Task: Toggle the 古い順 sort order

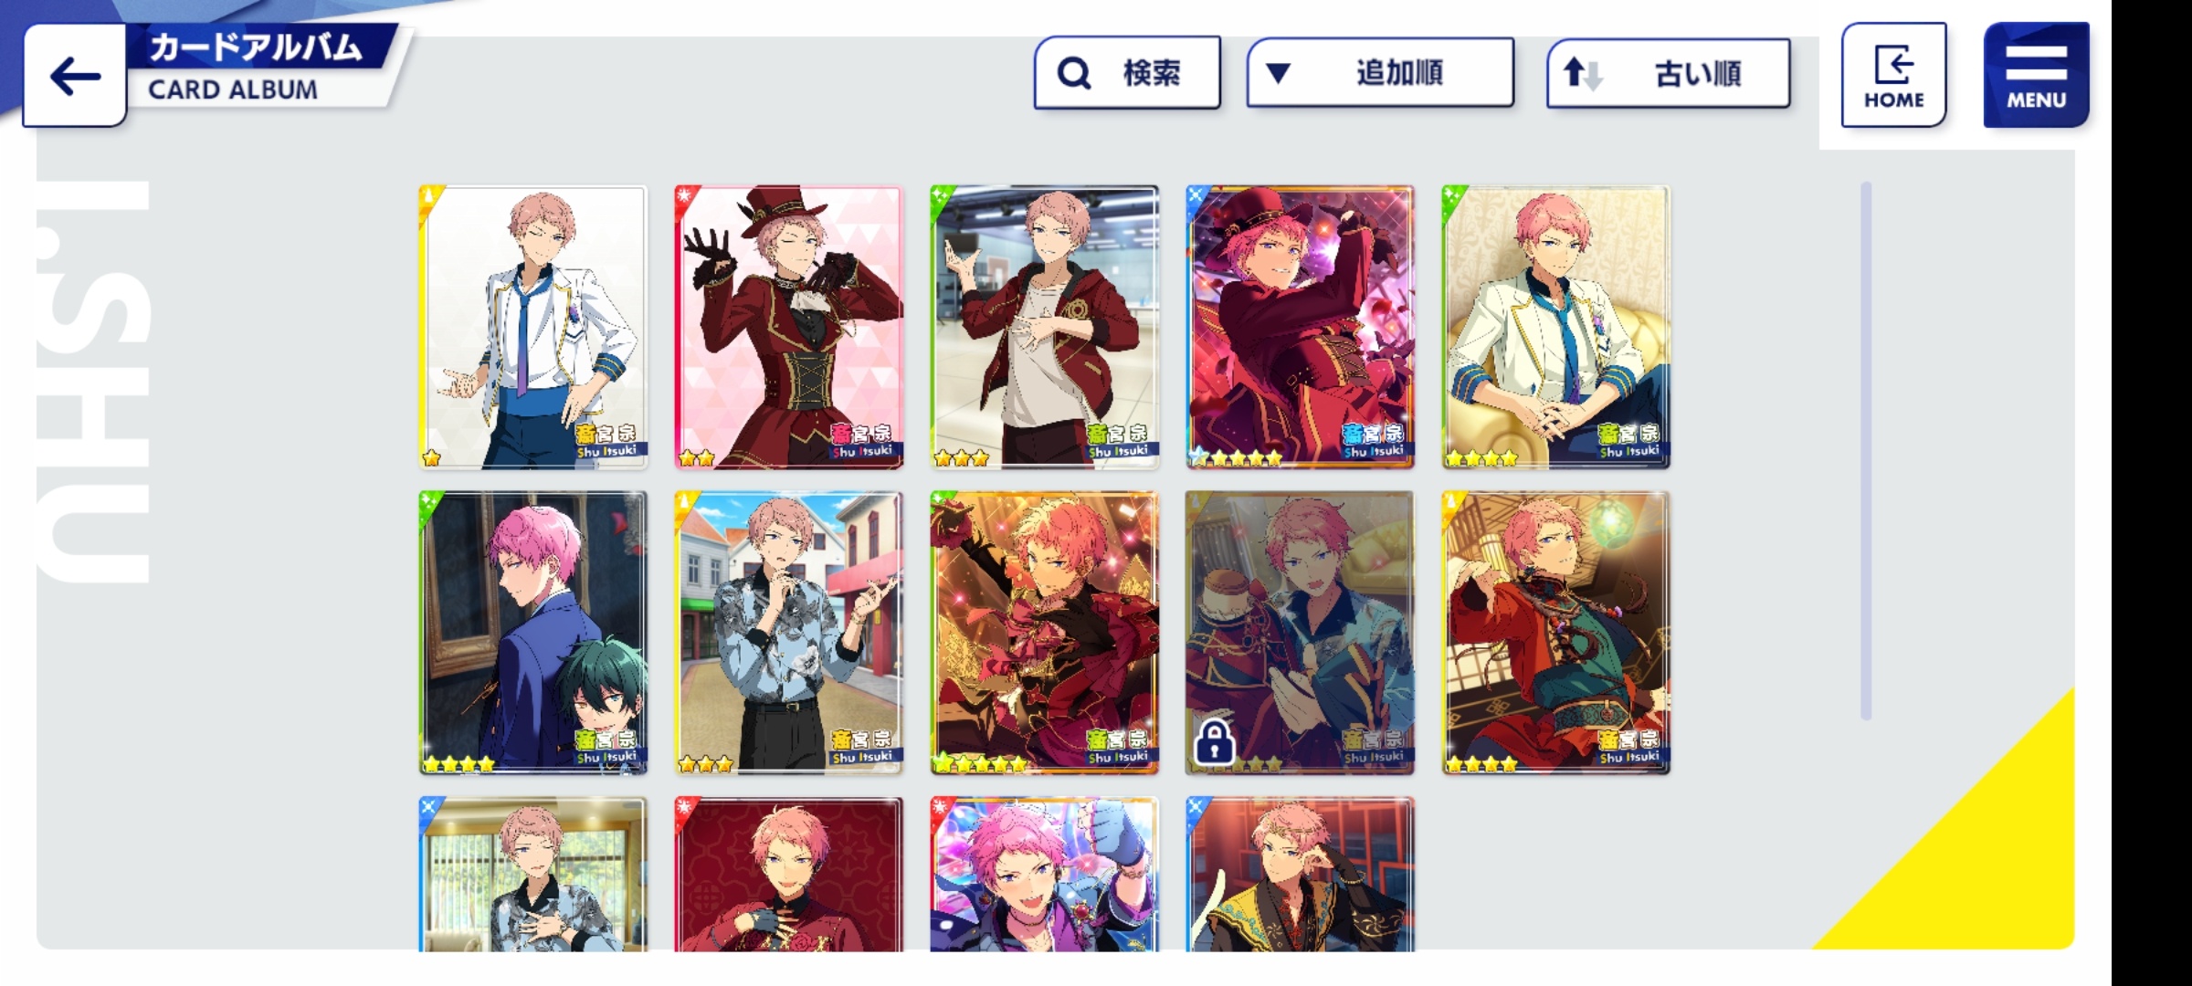Action: coord(1668,73)
